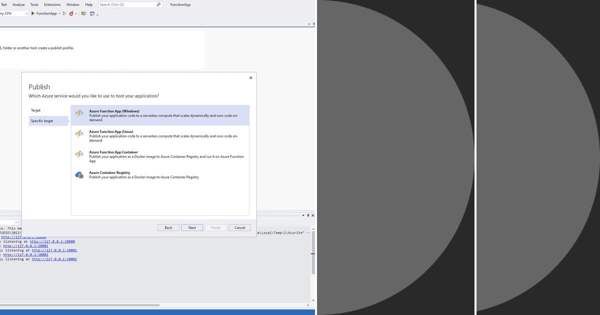Open the Hot Reload dropdown arrow
Viewport: 600px width, 315px height.
click(76, 13)
